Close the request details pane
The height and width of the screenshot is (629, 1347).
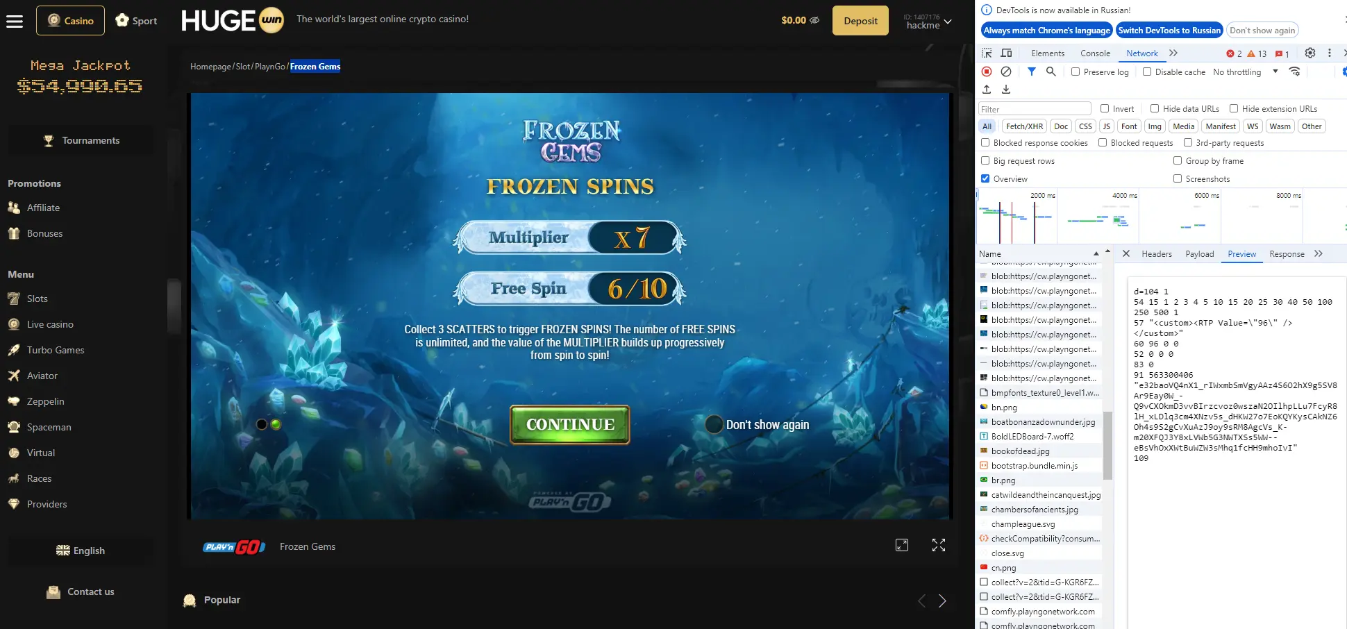tap(1126, 253)
